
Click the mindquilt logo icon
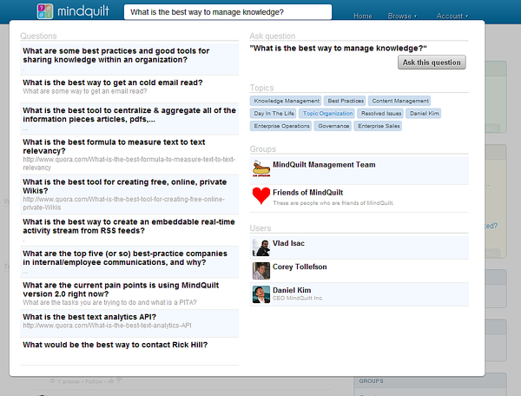coord(45,11)
